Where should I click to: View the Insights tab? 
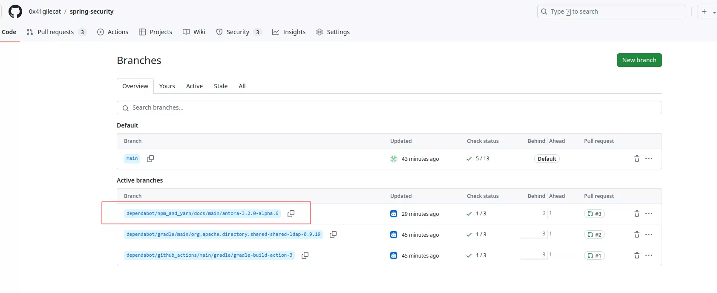(289, 32)
